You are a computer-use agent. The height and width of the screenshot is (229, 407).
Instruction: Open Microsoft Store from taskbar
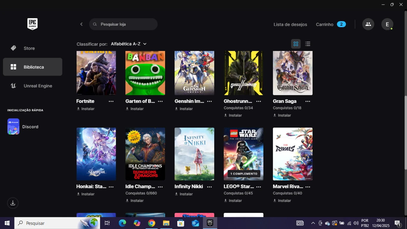181,223
